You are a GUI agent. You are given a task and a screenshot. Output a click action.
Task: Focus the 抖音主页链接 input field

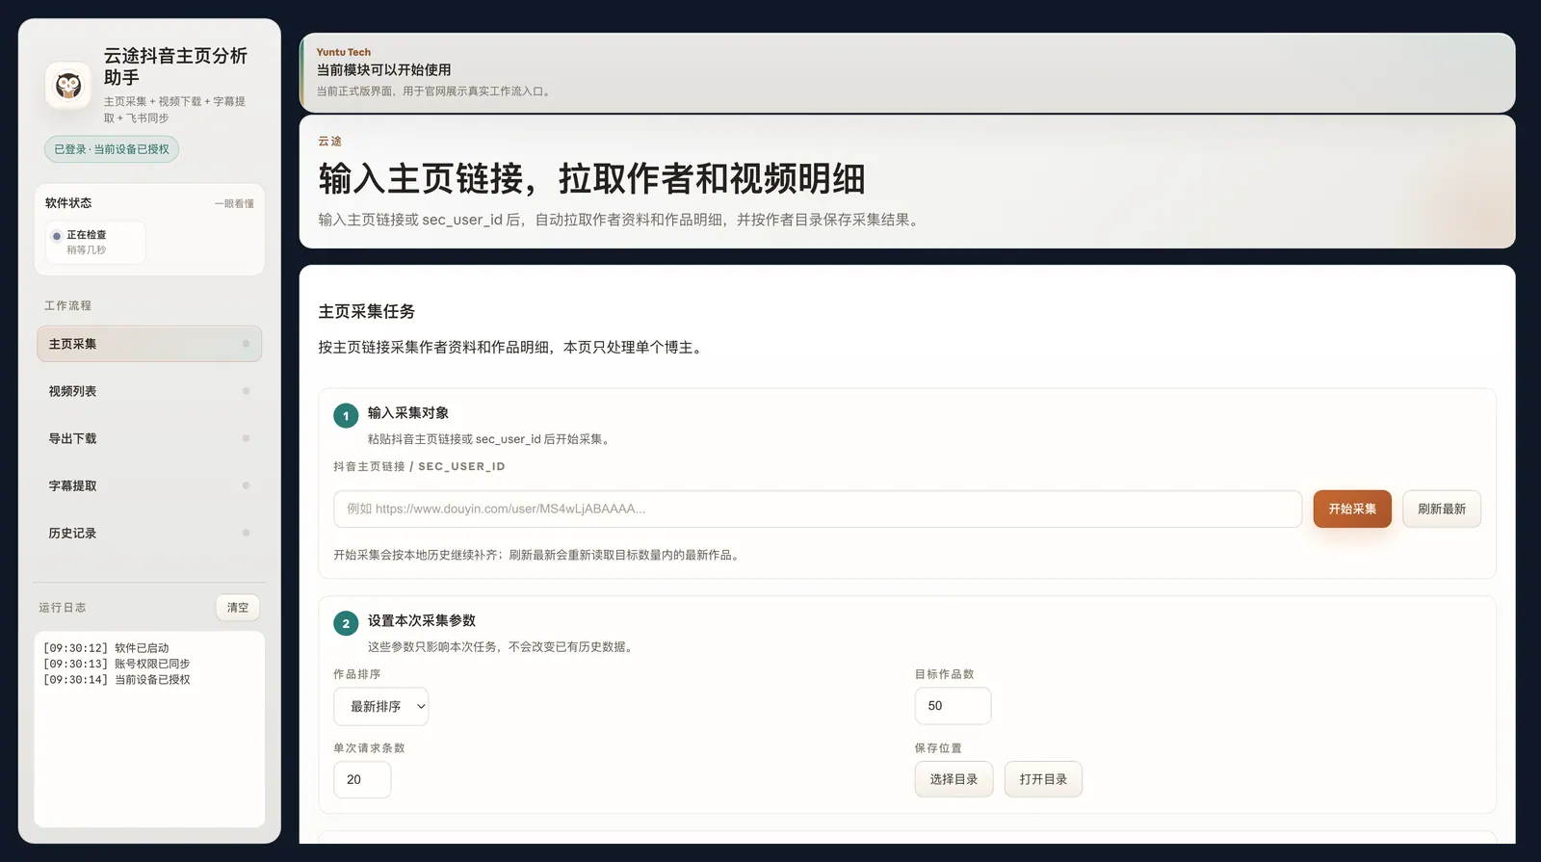click(x=818, y=509)
